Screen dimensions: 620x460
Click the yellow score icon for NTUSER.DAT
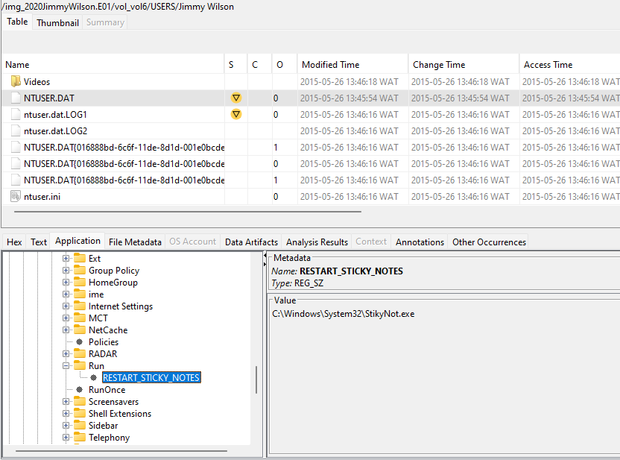(236, 98)
